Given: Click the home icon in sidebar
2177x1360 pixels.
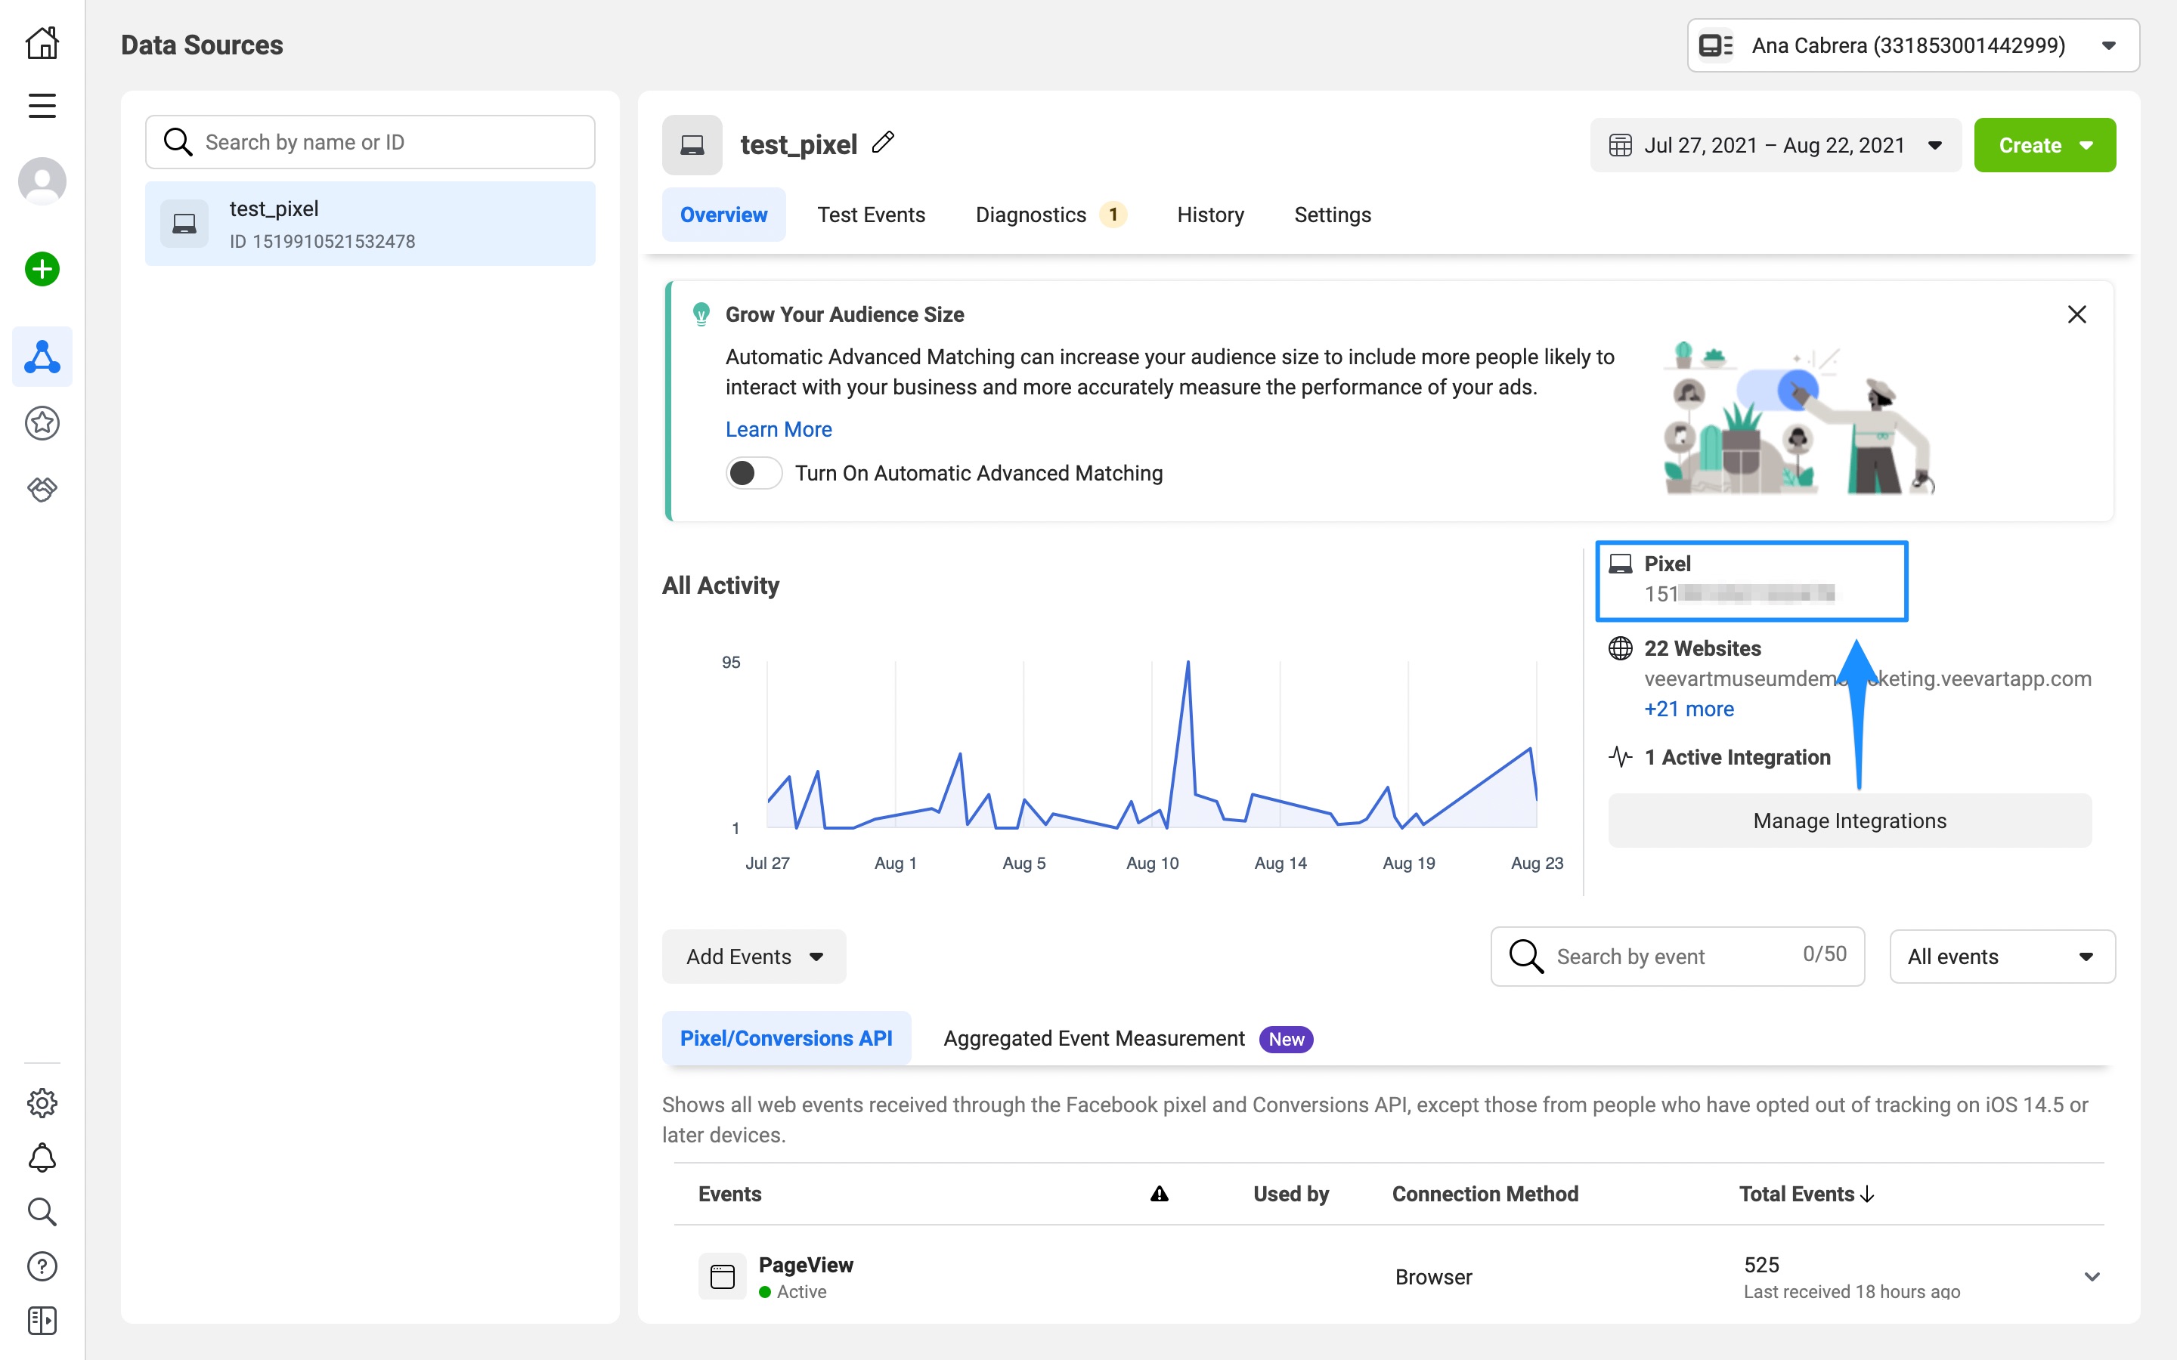Looking at the screenshot, I should tap(42, 42).
